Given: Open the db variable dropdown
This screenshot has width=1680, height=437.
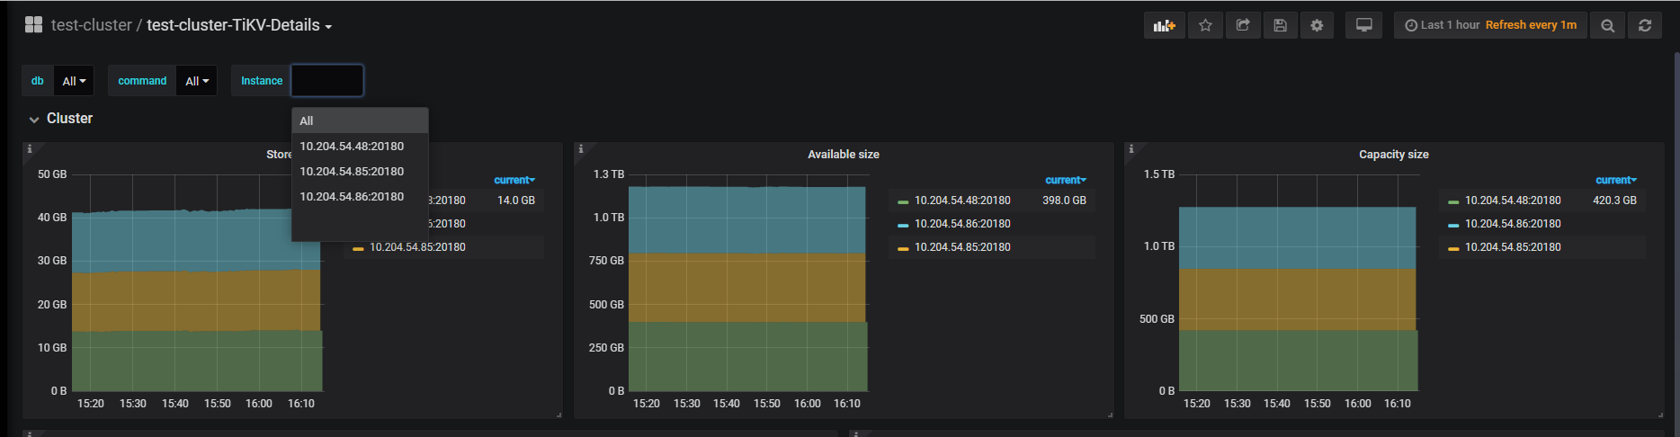Looking at the screenshot, I should point(74,81).
